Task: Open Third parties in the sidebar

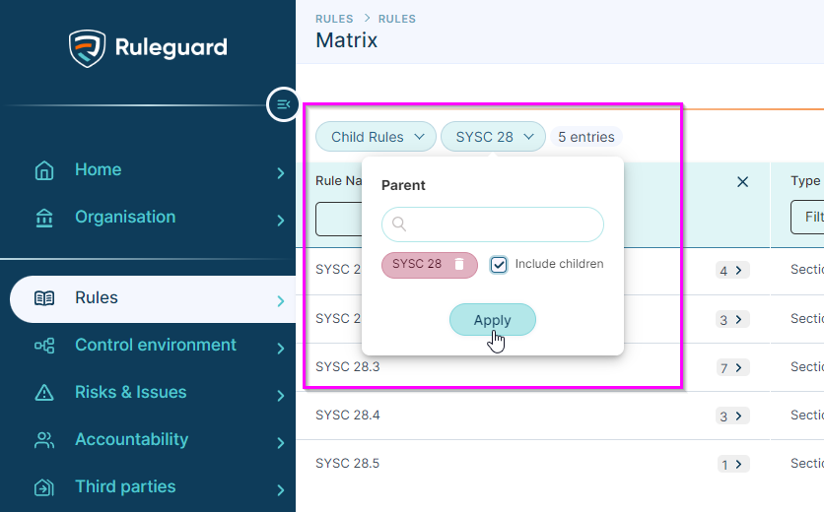Action: point(125,486)
